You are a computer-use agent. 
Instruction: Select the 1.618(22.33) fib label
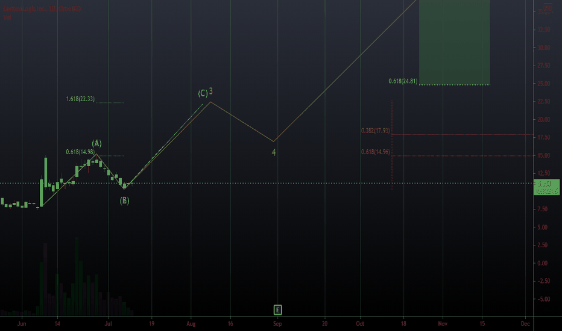click(x=80, y=99)
